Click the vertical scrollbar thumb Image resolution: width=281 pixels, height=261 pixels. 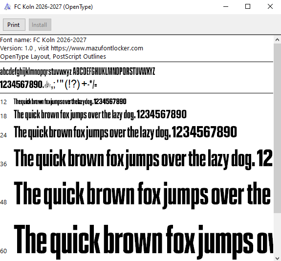click(x=277, y=128)
